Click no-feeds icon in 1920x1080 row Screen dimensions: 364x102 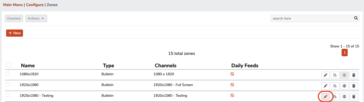[232, 85]
